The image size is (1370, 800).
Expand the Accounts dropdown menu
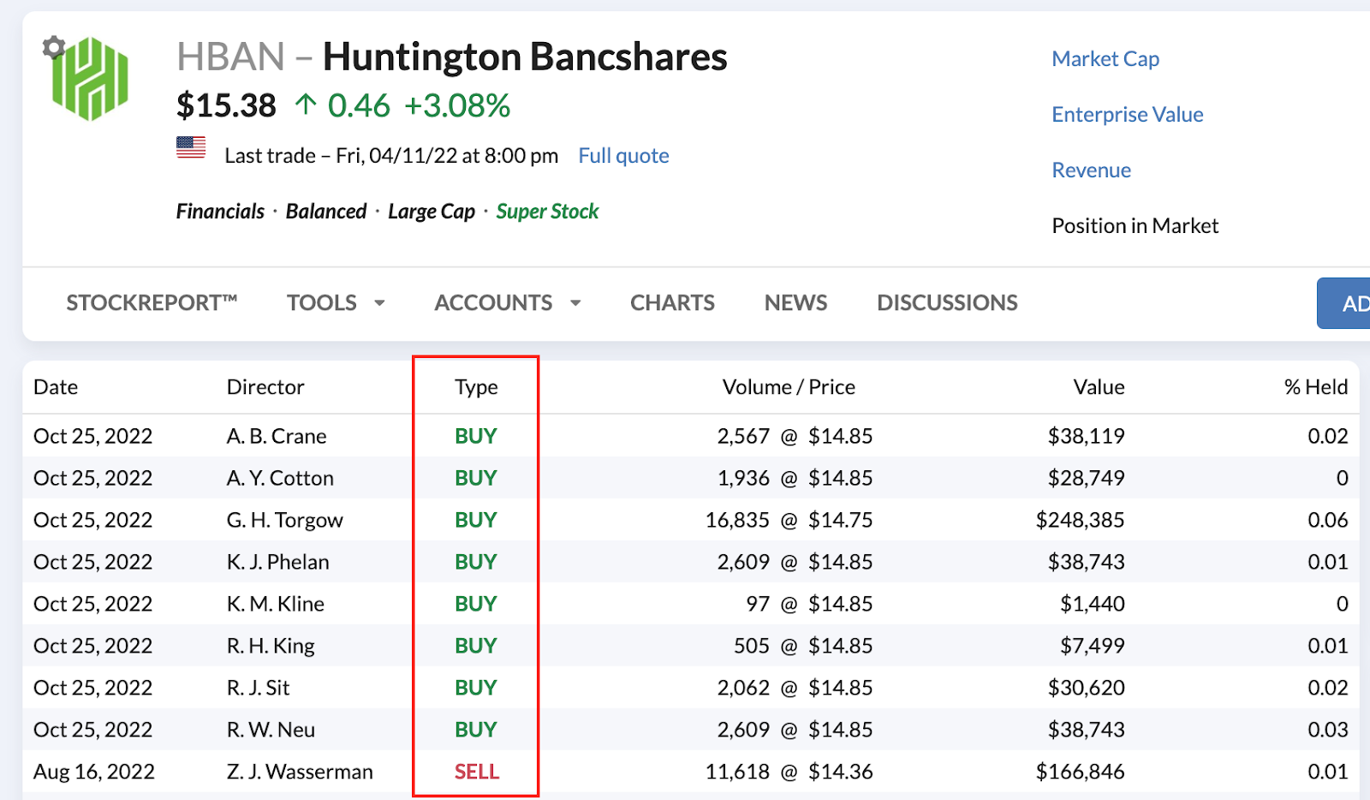pyautogui.click(x=508, y=303)
